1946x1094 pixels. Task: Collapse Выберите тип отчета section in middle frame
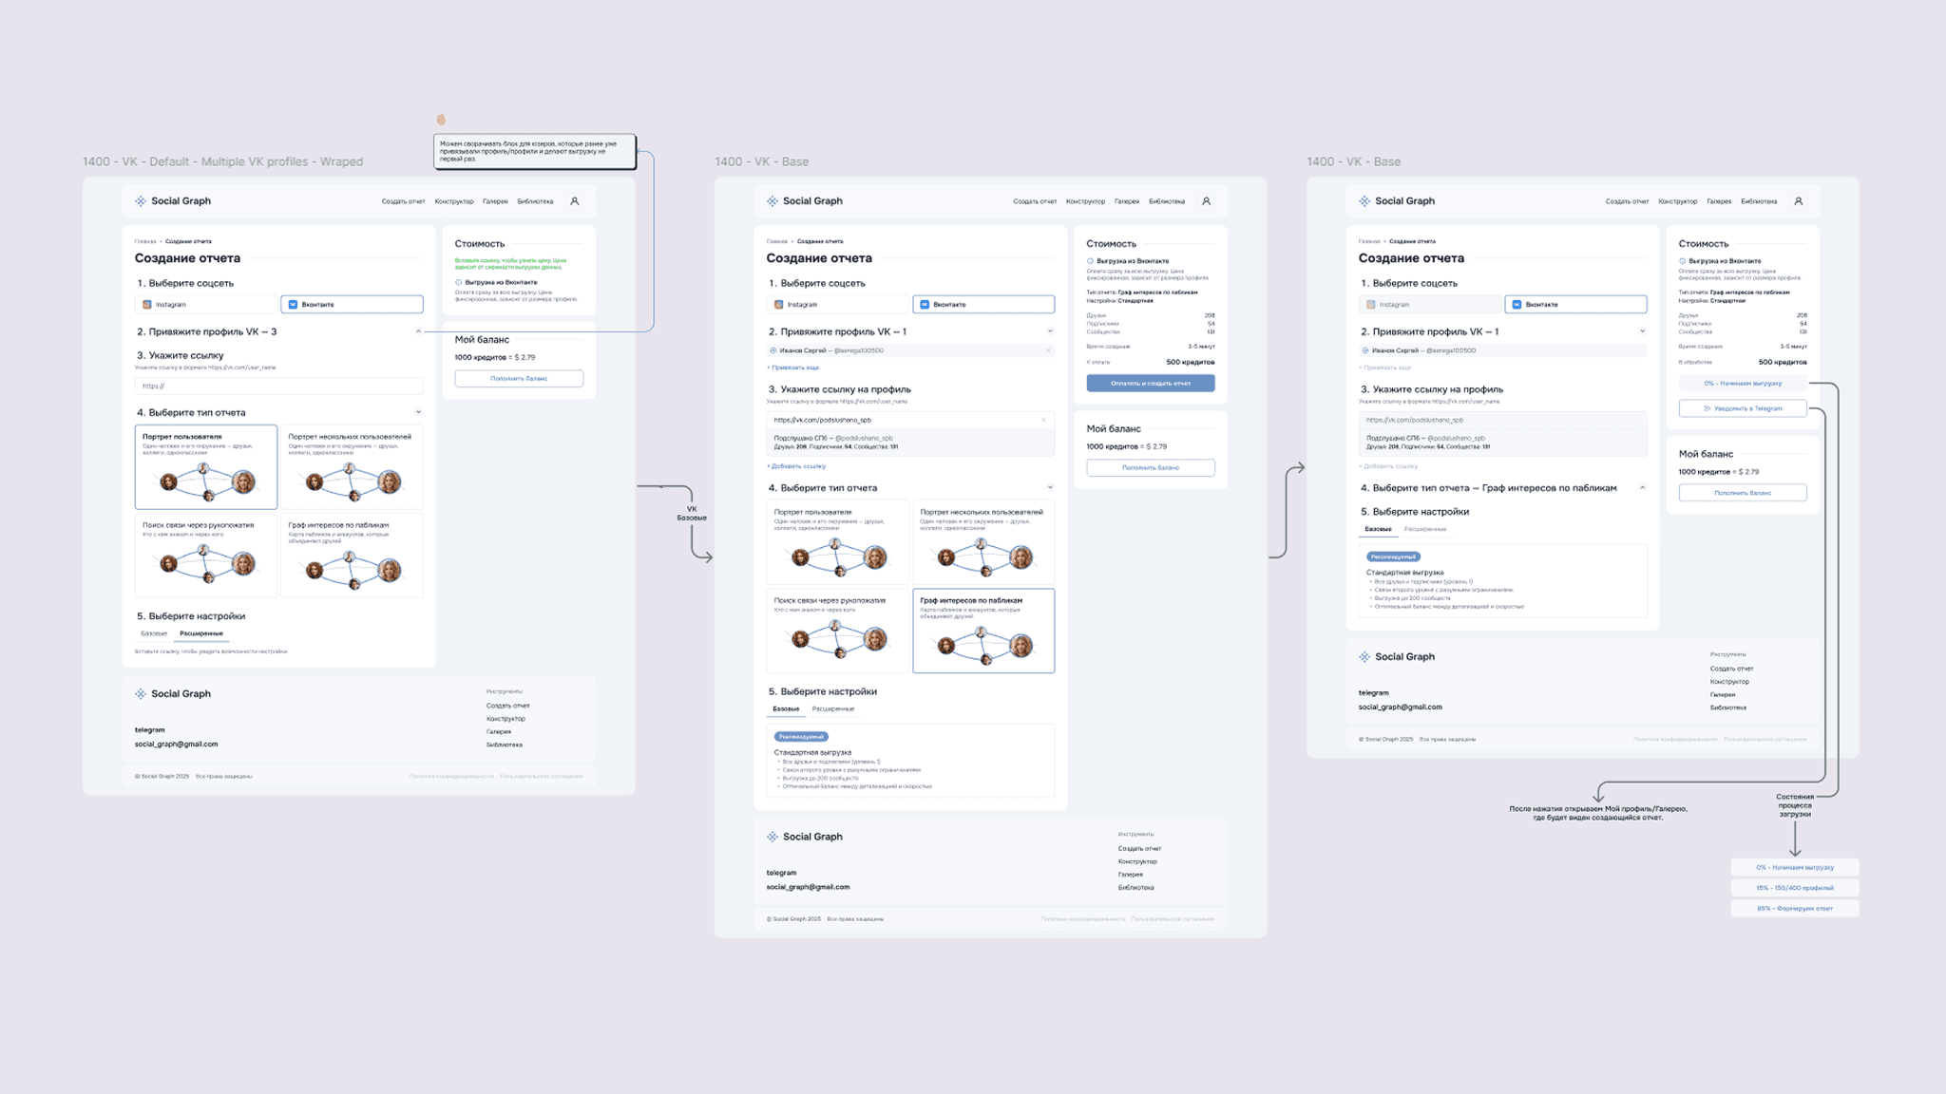click(x=1050, y=488)
